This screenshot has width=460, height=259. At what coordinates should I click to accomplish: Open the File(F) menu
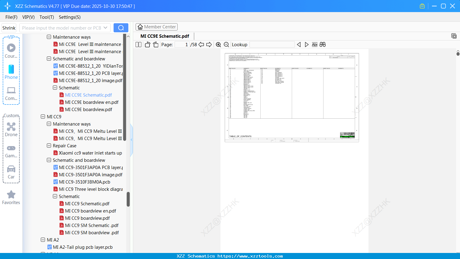click(11, 17)
